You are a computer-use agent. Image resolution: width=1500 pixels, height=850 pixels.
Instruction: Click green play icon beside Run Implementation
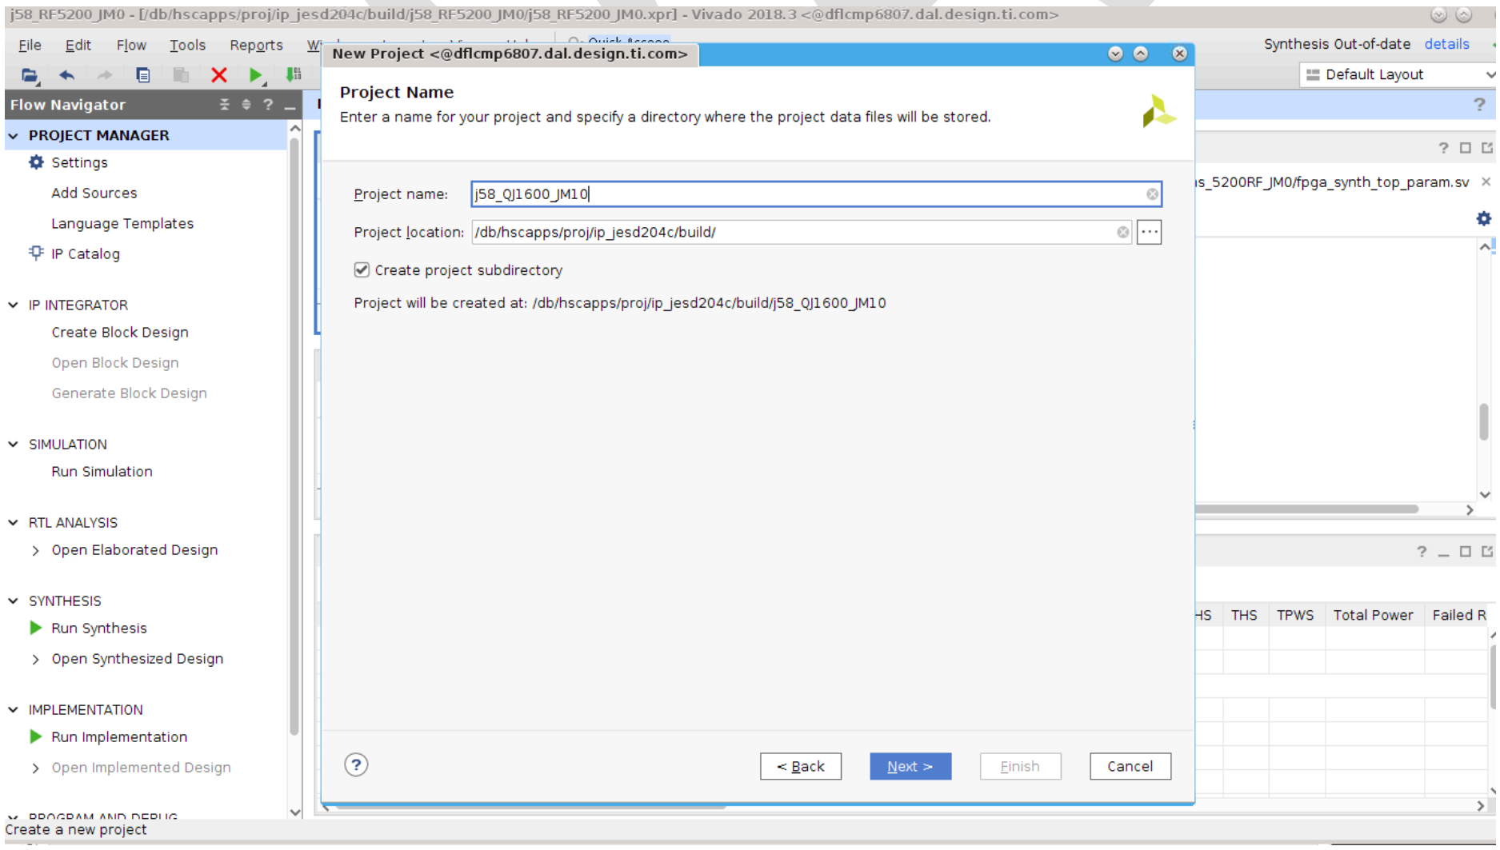click(35, 737)
